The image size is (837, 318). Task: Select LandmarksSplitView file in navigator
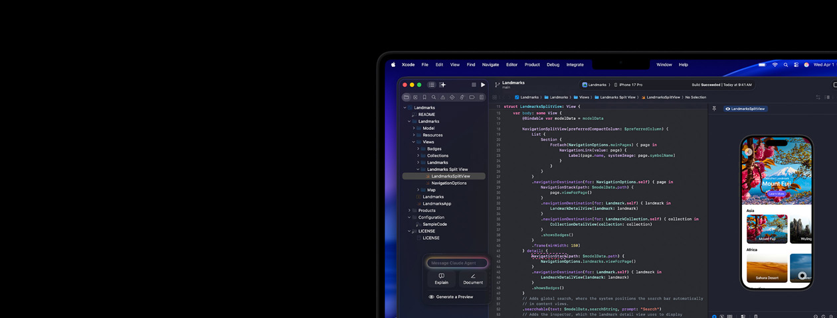point(444,176)
